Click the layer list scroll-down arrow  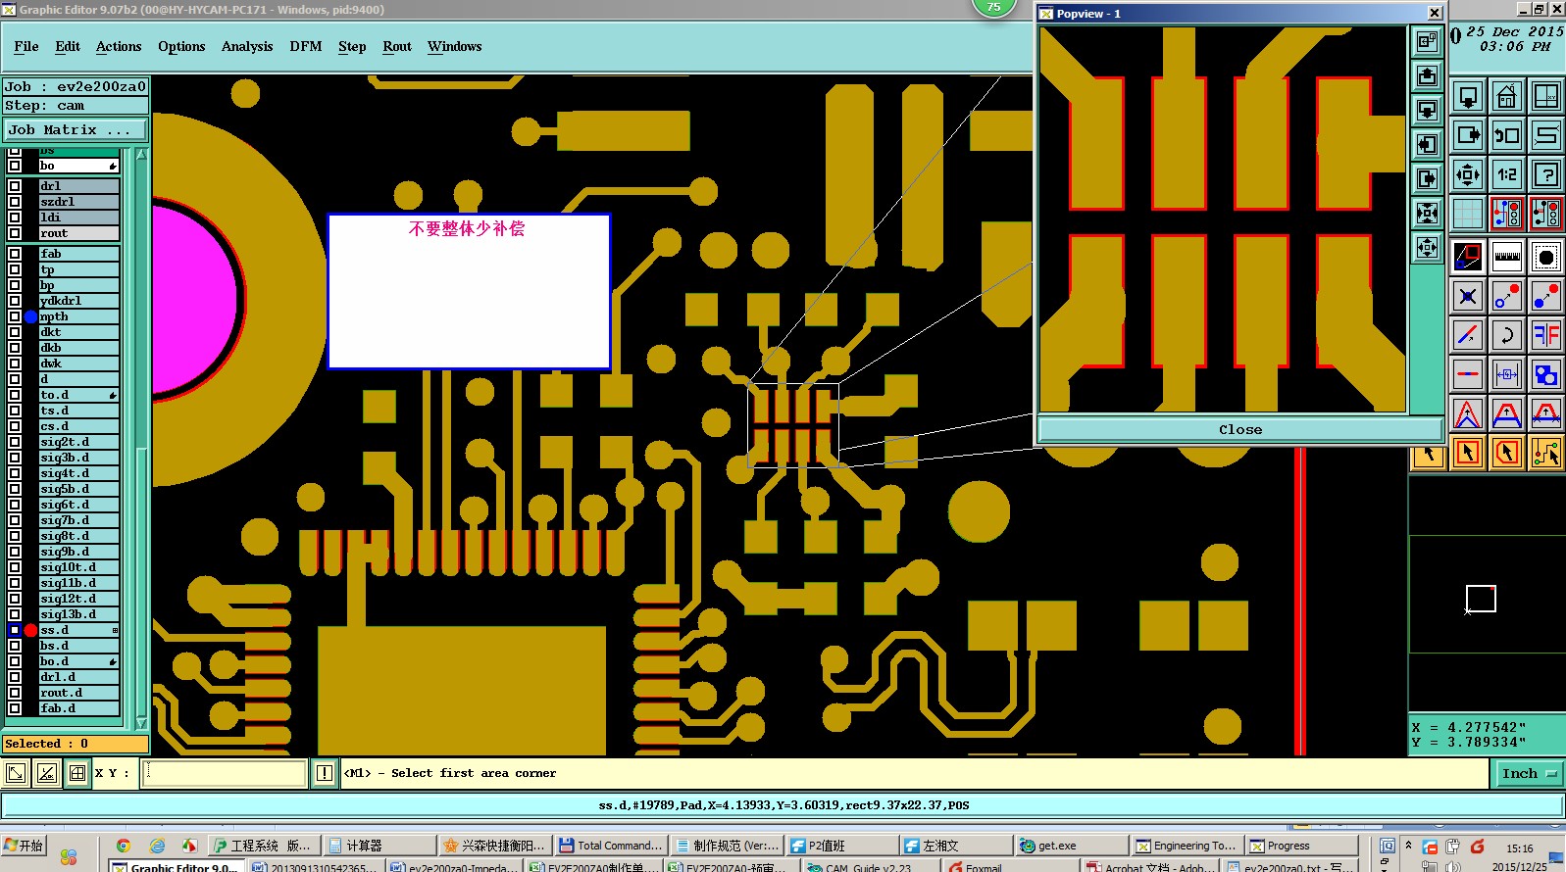point(141,723)
